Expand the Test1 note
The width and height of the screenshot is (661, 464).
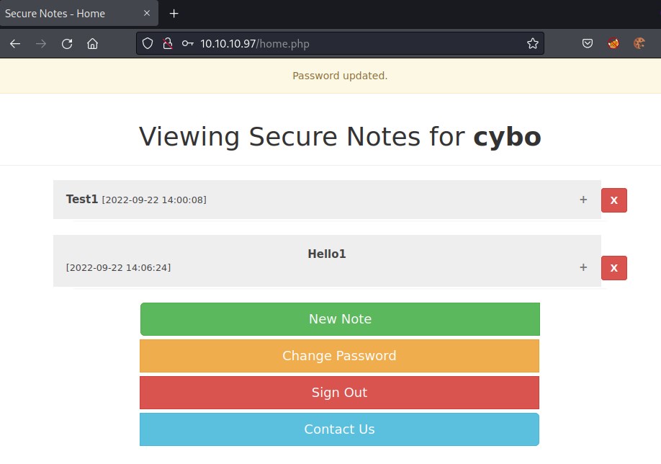pos(583,200)
